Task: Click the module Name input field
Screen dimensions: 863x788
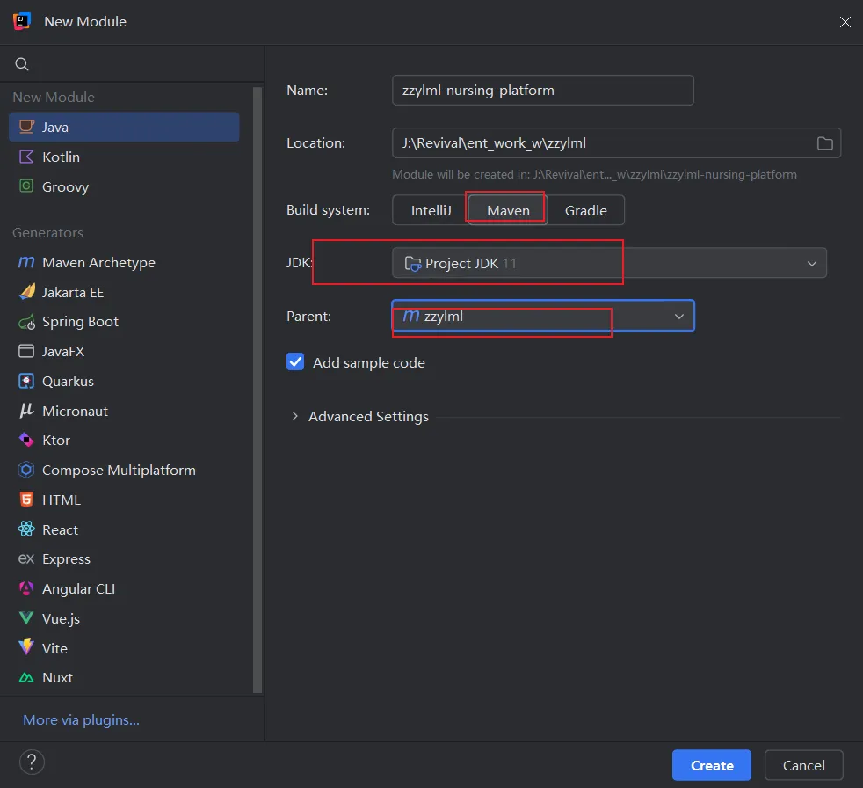Action: (542, 90)
